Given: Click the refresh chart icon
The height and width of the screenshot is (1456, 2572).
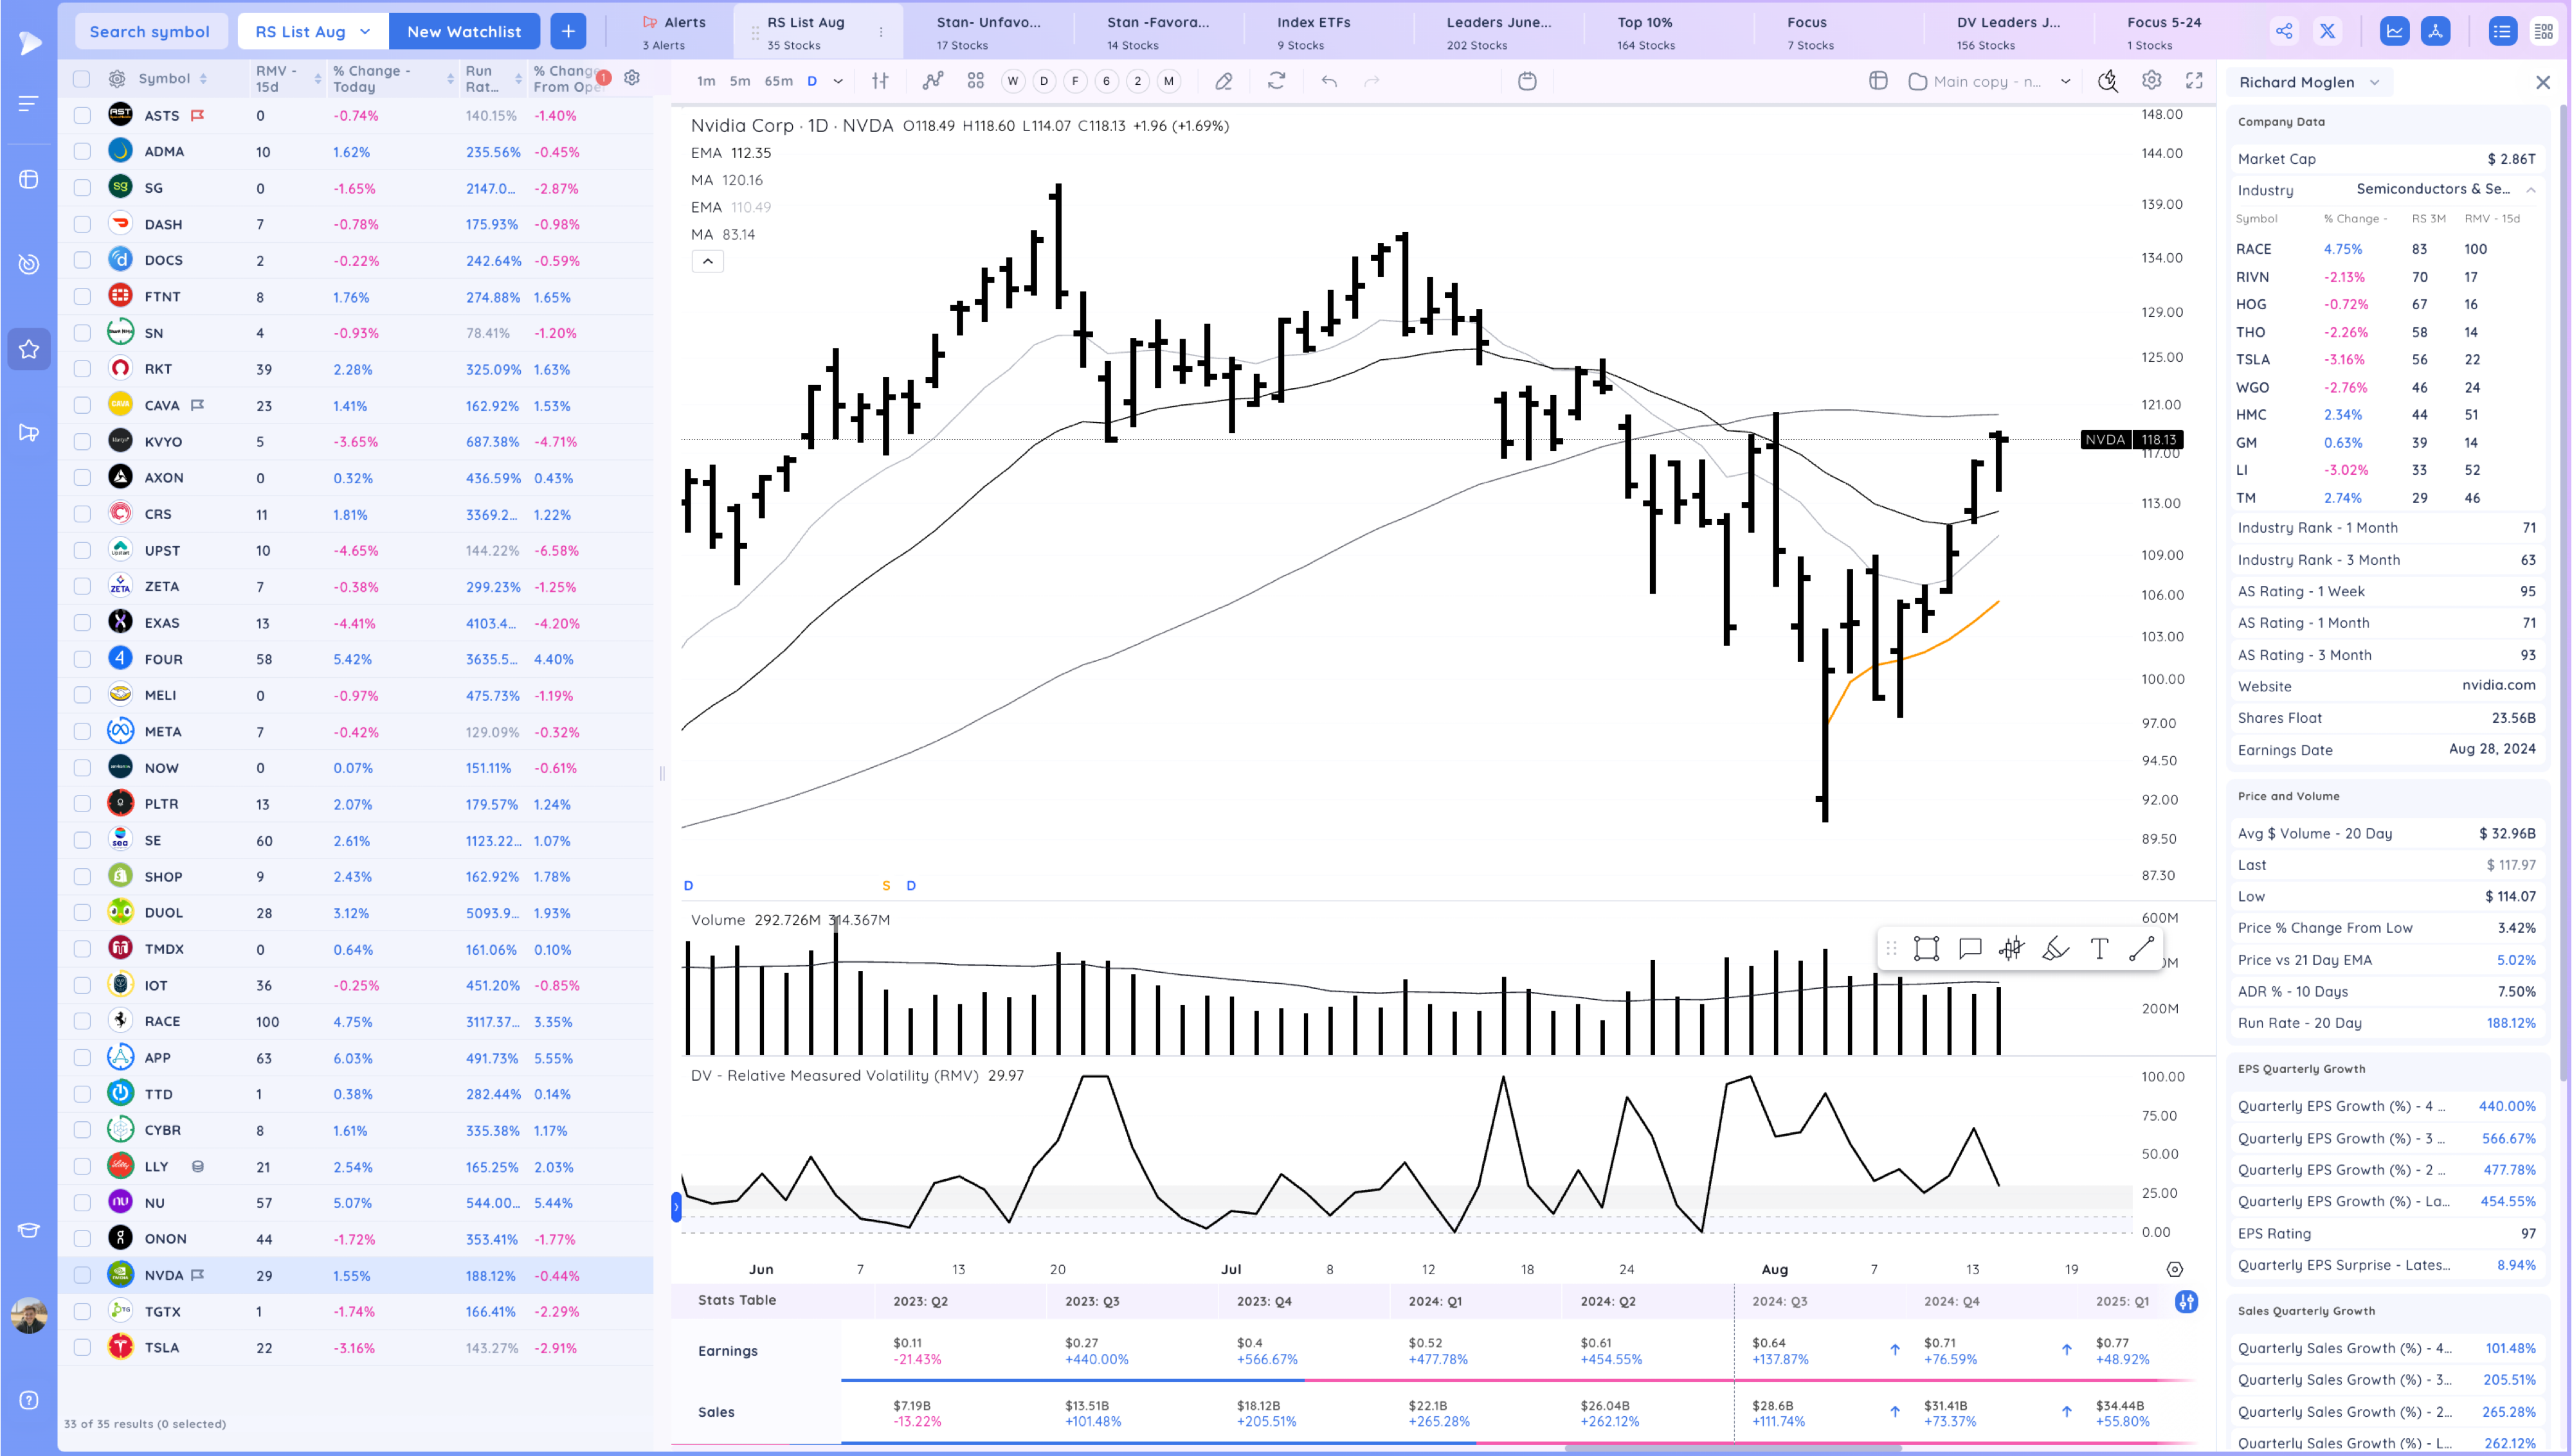Looking at the screenshot, I should coord(1276,81).
